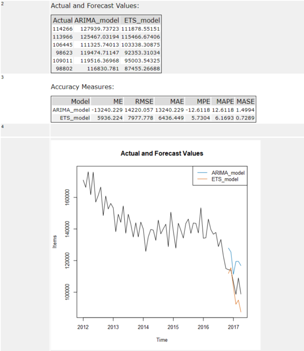The image size is (304, 351).
Task: Select ARIMA MAE value 13240.229
Action: tap(169, 110)
